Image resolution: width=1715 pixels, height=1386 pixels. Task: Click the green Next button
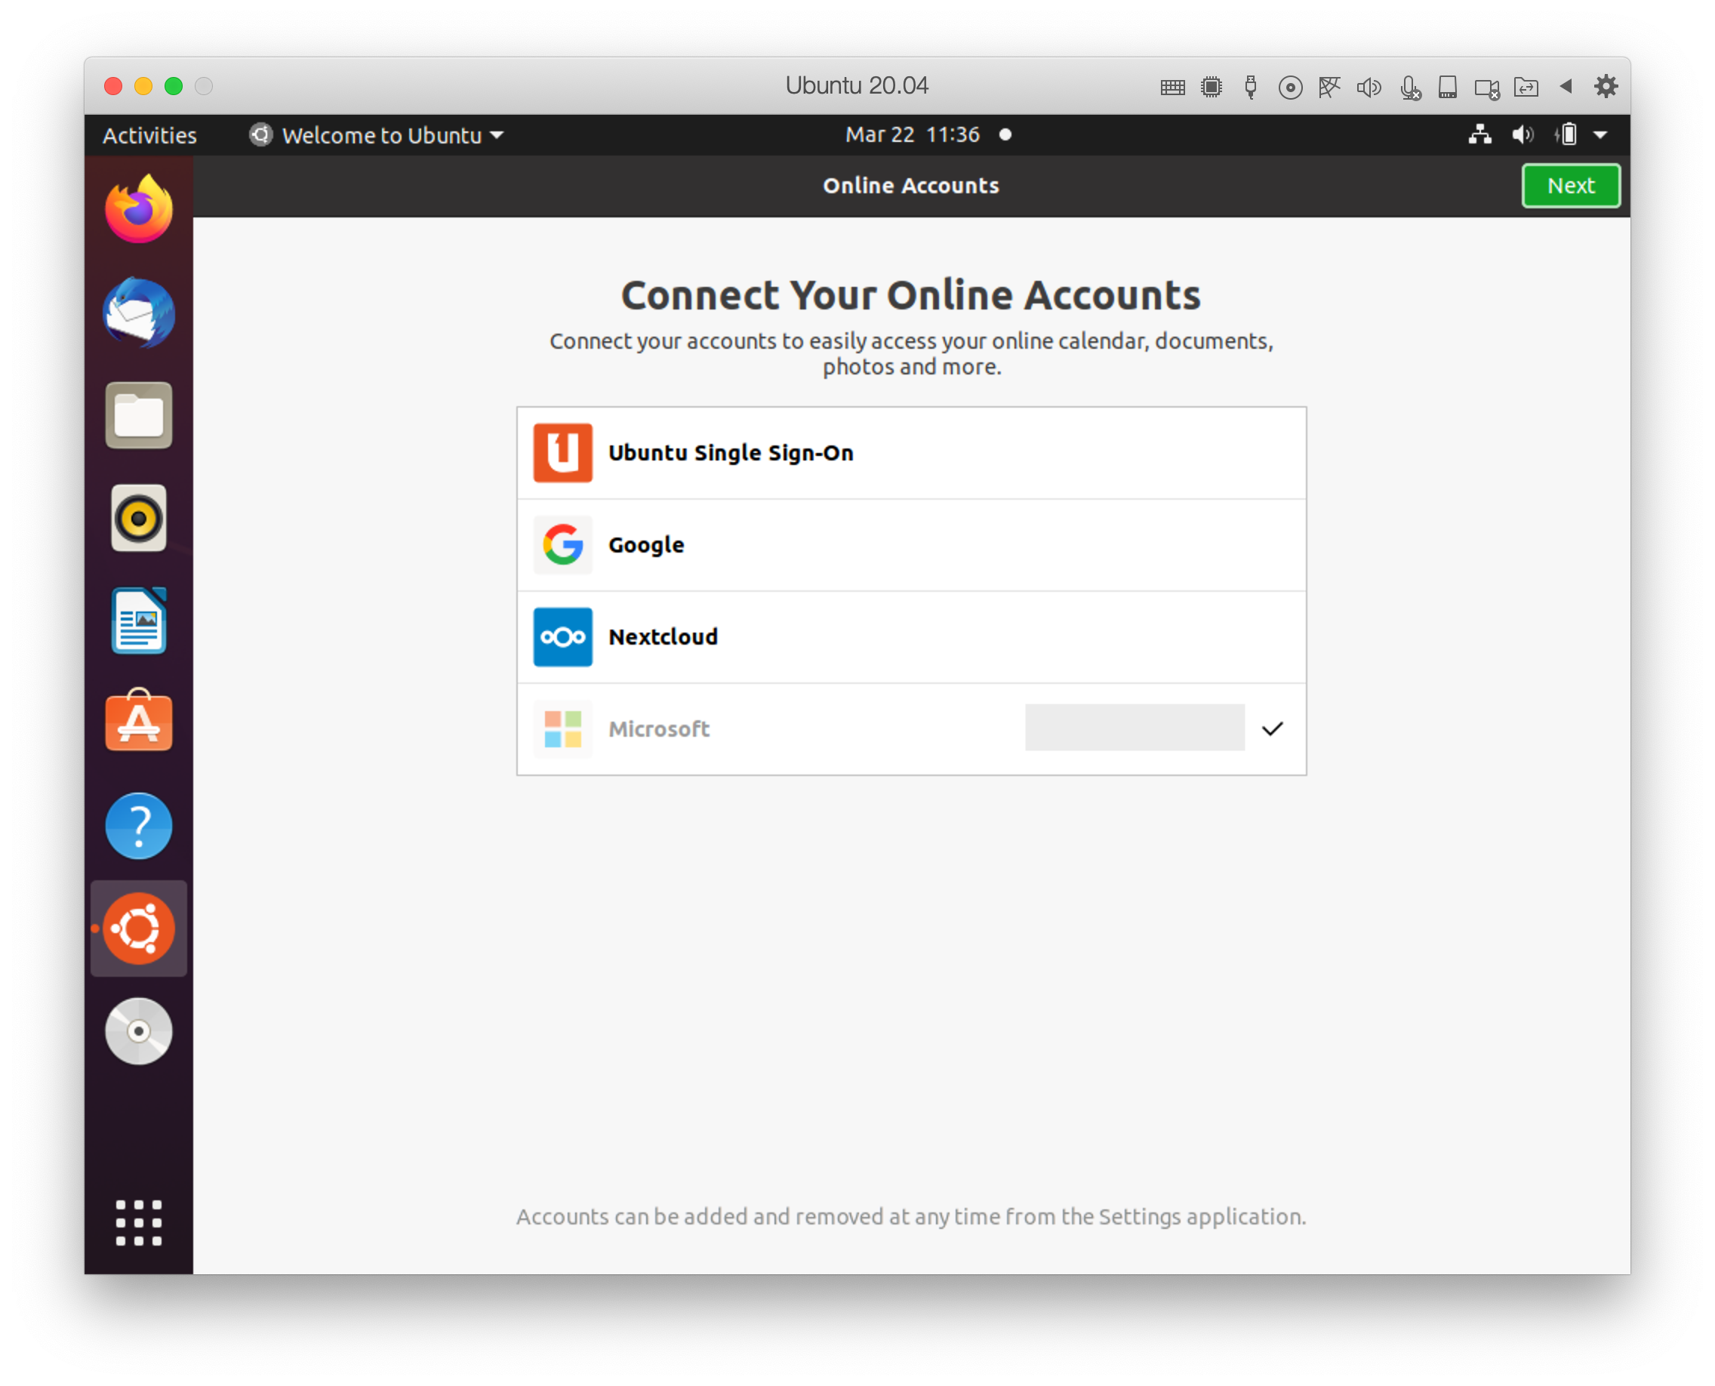click(x=1571, y=186)
